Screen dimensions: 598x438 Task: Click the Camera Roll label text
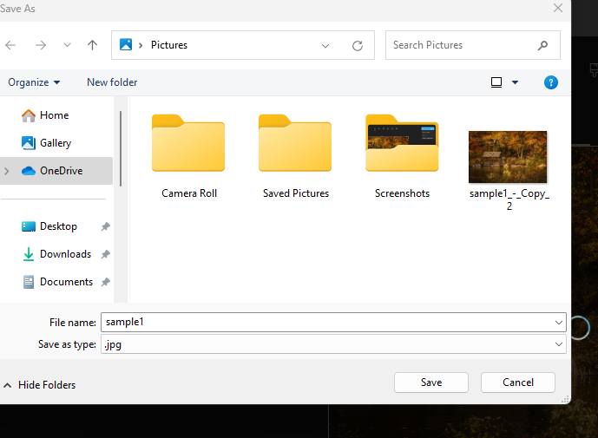pyautogui.click(x=189, y=193)
